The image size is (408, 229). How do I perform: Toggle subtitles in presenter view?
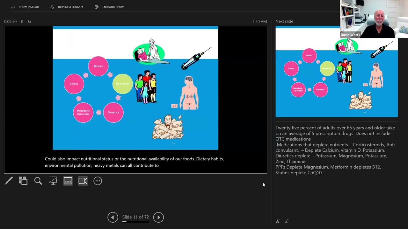coord(68,181)
